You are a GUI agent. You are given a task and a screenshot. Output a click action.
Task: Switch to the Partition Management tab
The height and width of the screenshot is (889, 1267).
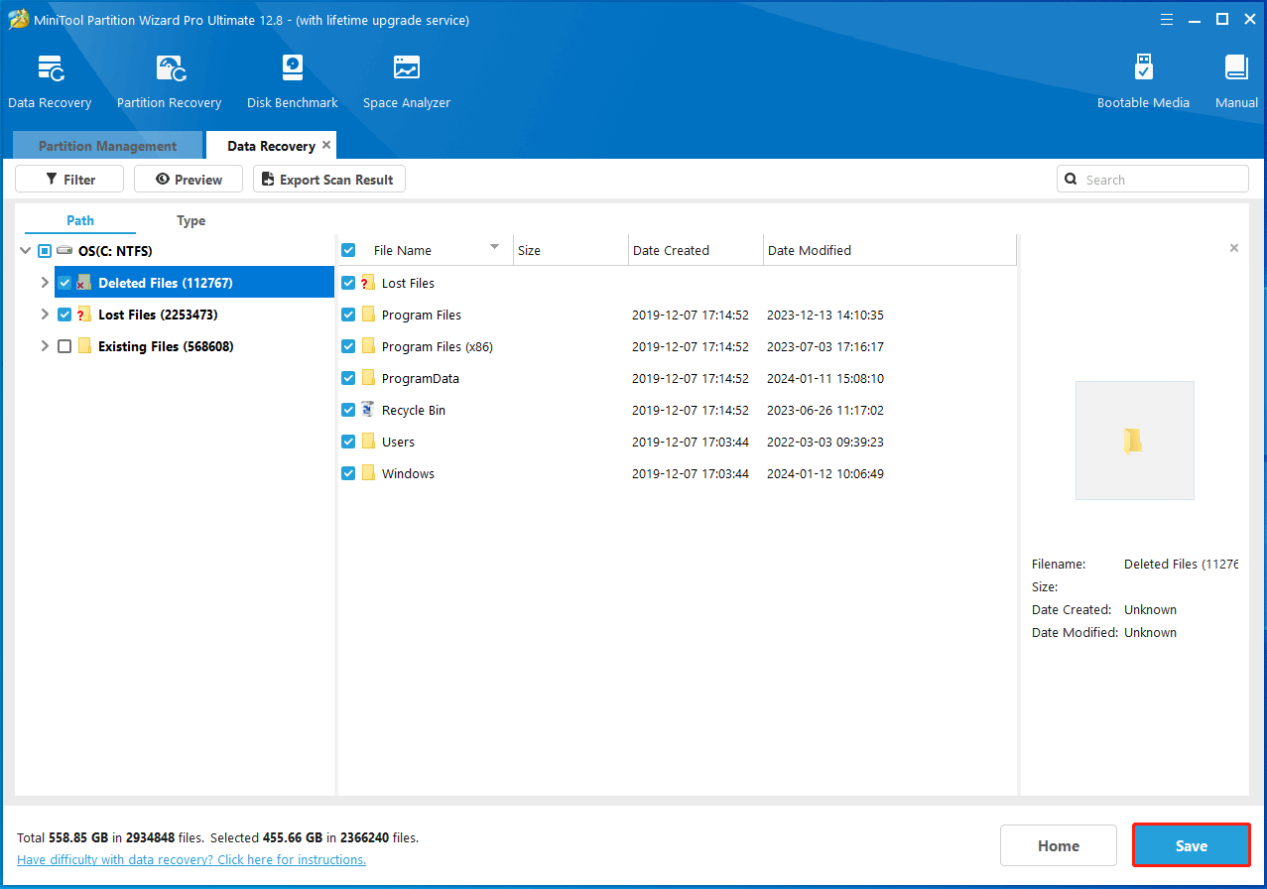107,146
